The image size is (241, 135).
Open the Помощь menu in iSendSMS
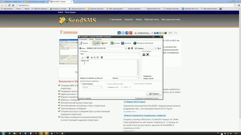98,39
